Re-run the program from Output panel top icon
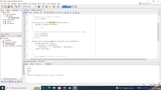Viewport: 161px width, 90px height. 24,66
